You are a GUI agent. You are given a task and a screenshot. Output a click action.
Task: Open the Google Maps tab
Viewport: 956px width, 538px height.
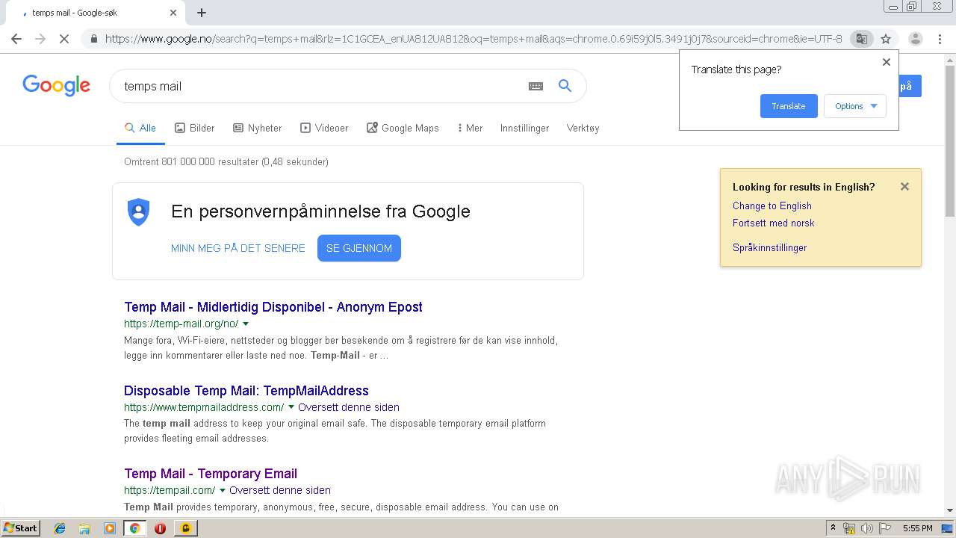pos(403,129)
